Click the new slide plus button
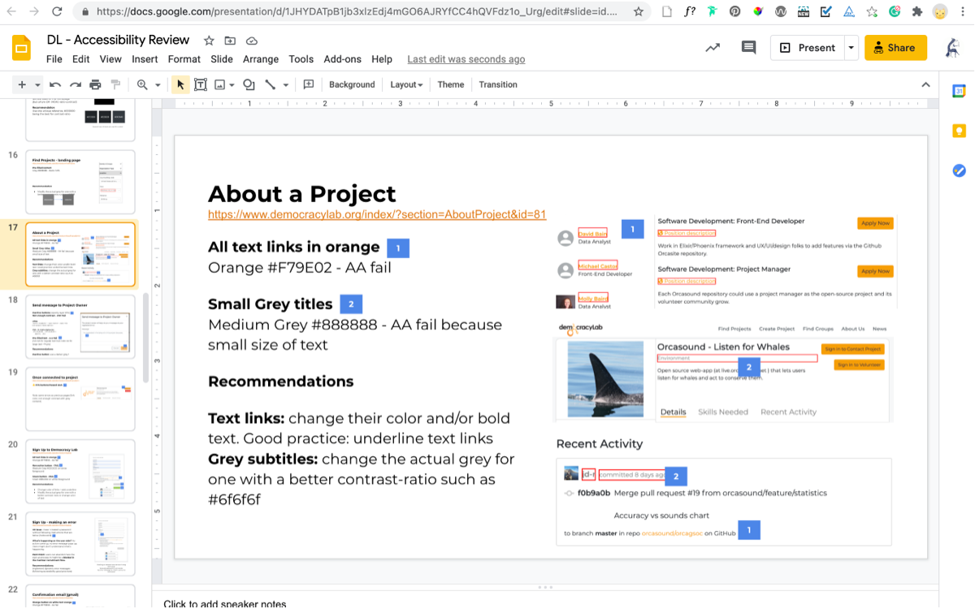Viewport: 975px width, 608px height. tap(22, 84)
